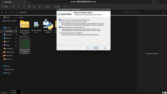Switch to large thumbnails view icon
The width and height of the screenshot is (167, 94).
165,93
